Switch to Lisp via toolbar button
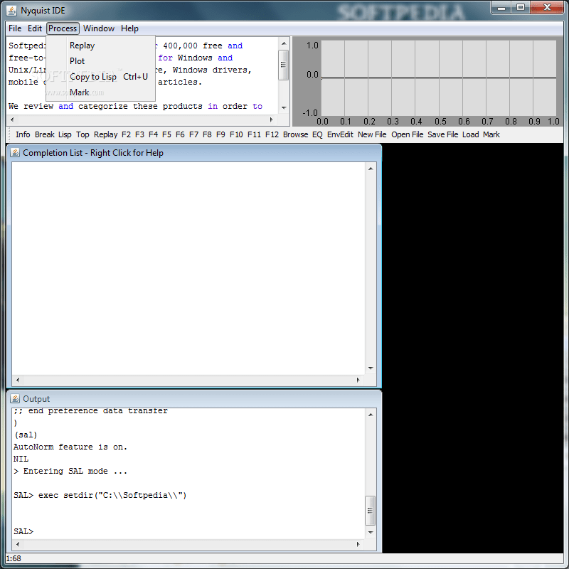This screenshot has width=569, height=569. (x=65, y=134)
